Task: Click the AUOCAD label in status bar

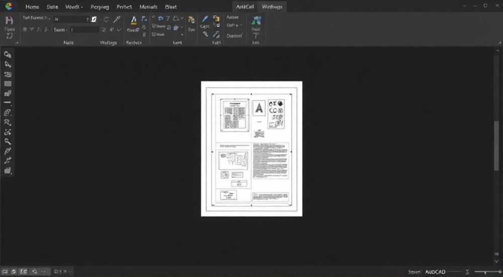Action: tap(435, 272)
